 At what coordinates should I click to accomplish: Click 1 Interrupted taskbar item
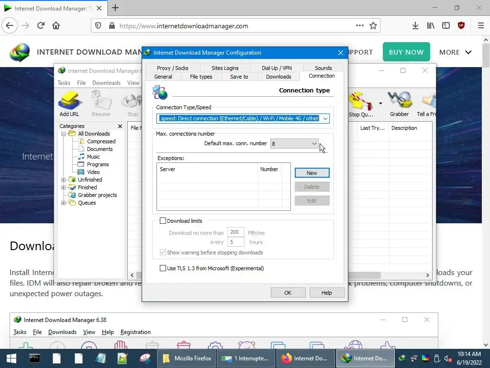[246, 358]
